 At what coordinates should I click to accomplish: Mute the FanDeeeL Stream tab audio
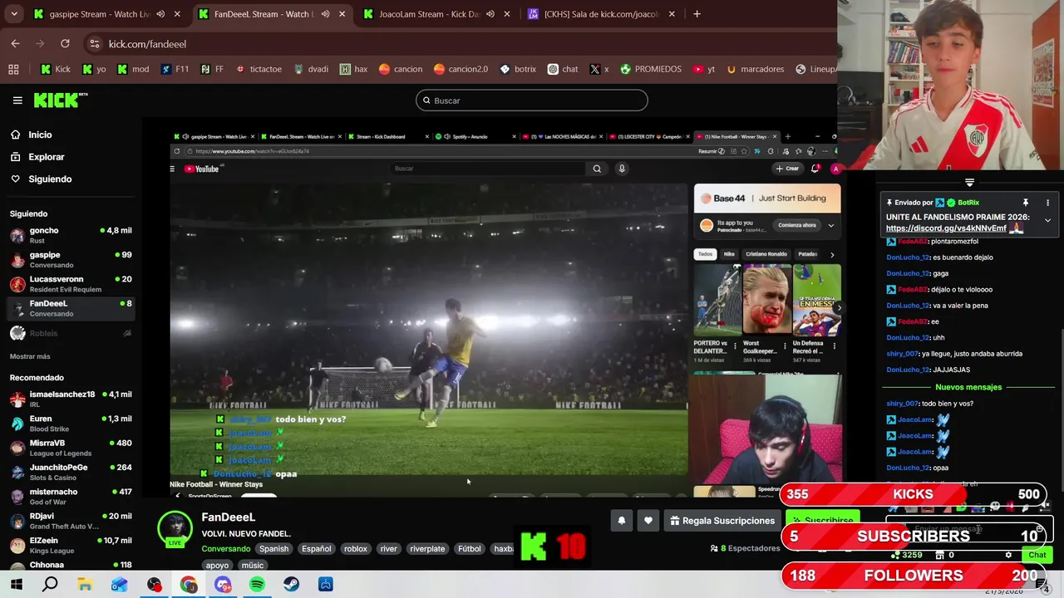pos(325,14)
